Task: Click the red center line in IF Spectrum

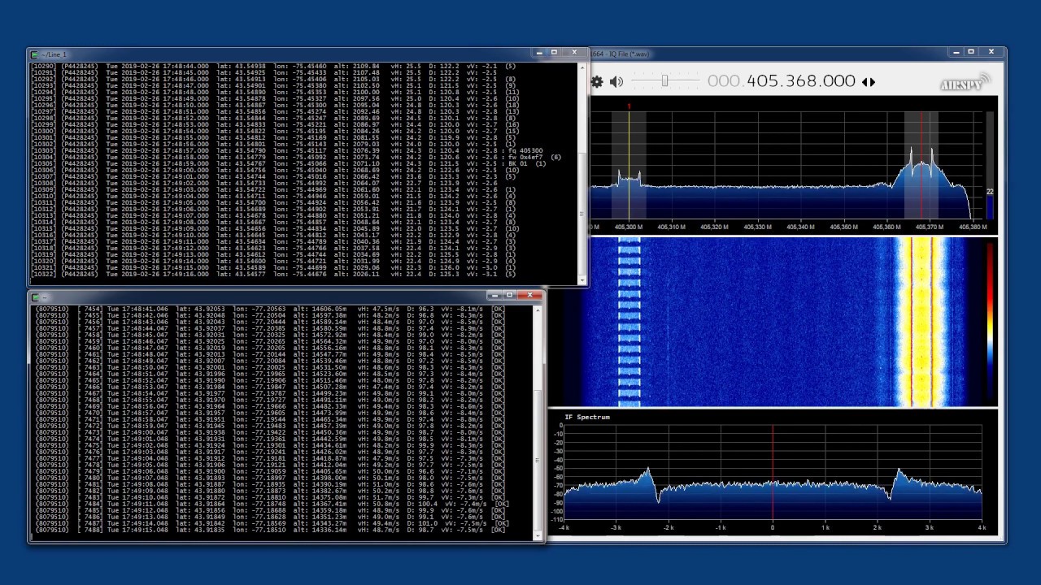Action: [x=773, y=471]
